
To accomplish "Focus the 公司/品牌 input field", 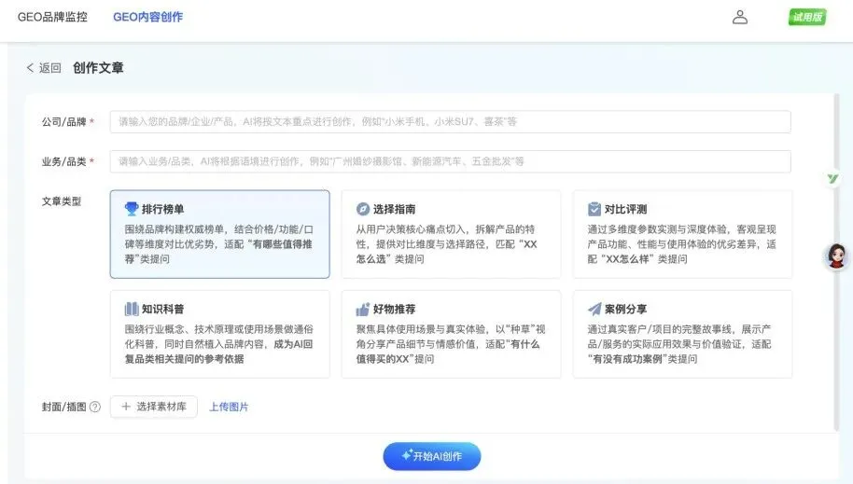I will 451,122.
